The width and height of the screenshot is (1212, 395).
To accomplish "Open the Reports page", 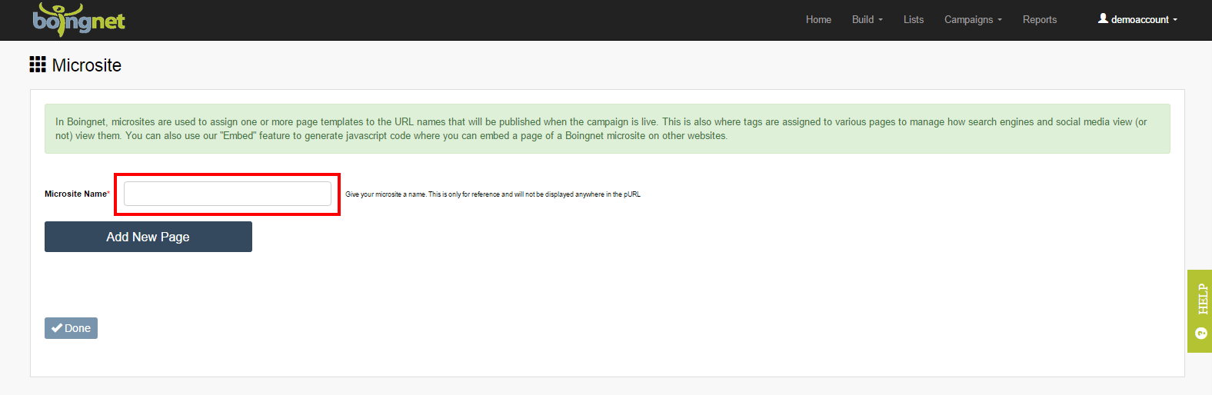I will point(1040,20).
